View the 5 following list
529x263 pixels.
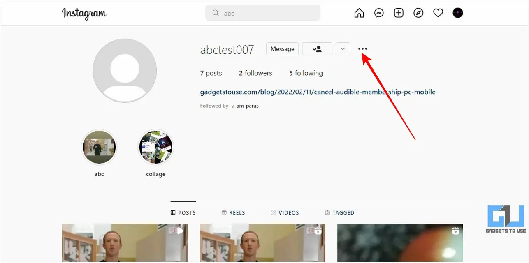[x=306, y=73]
